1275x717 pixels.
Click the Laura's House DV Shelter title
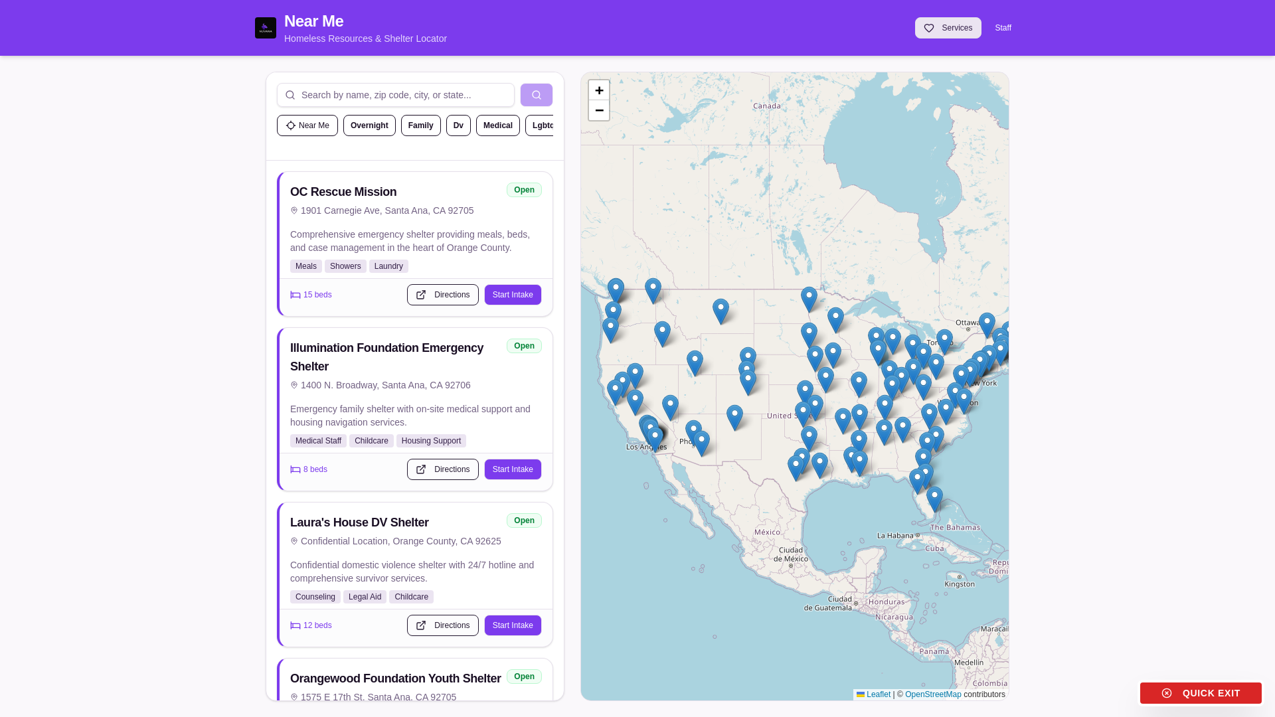[359, 522]
